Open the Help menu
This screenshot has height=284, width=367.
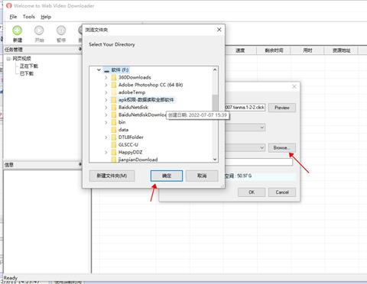(46, 17)
